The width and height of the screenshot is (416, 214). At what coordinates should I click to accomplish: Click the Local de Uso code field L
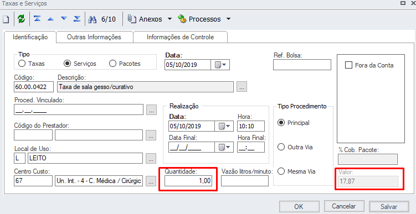(19, 158)
